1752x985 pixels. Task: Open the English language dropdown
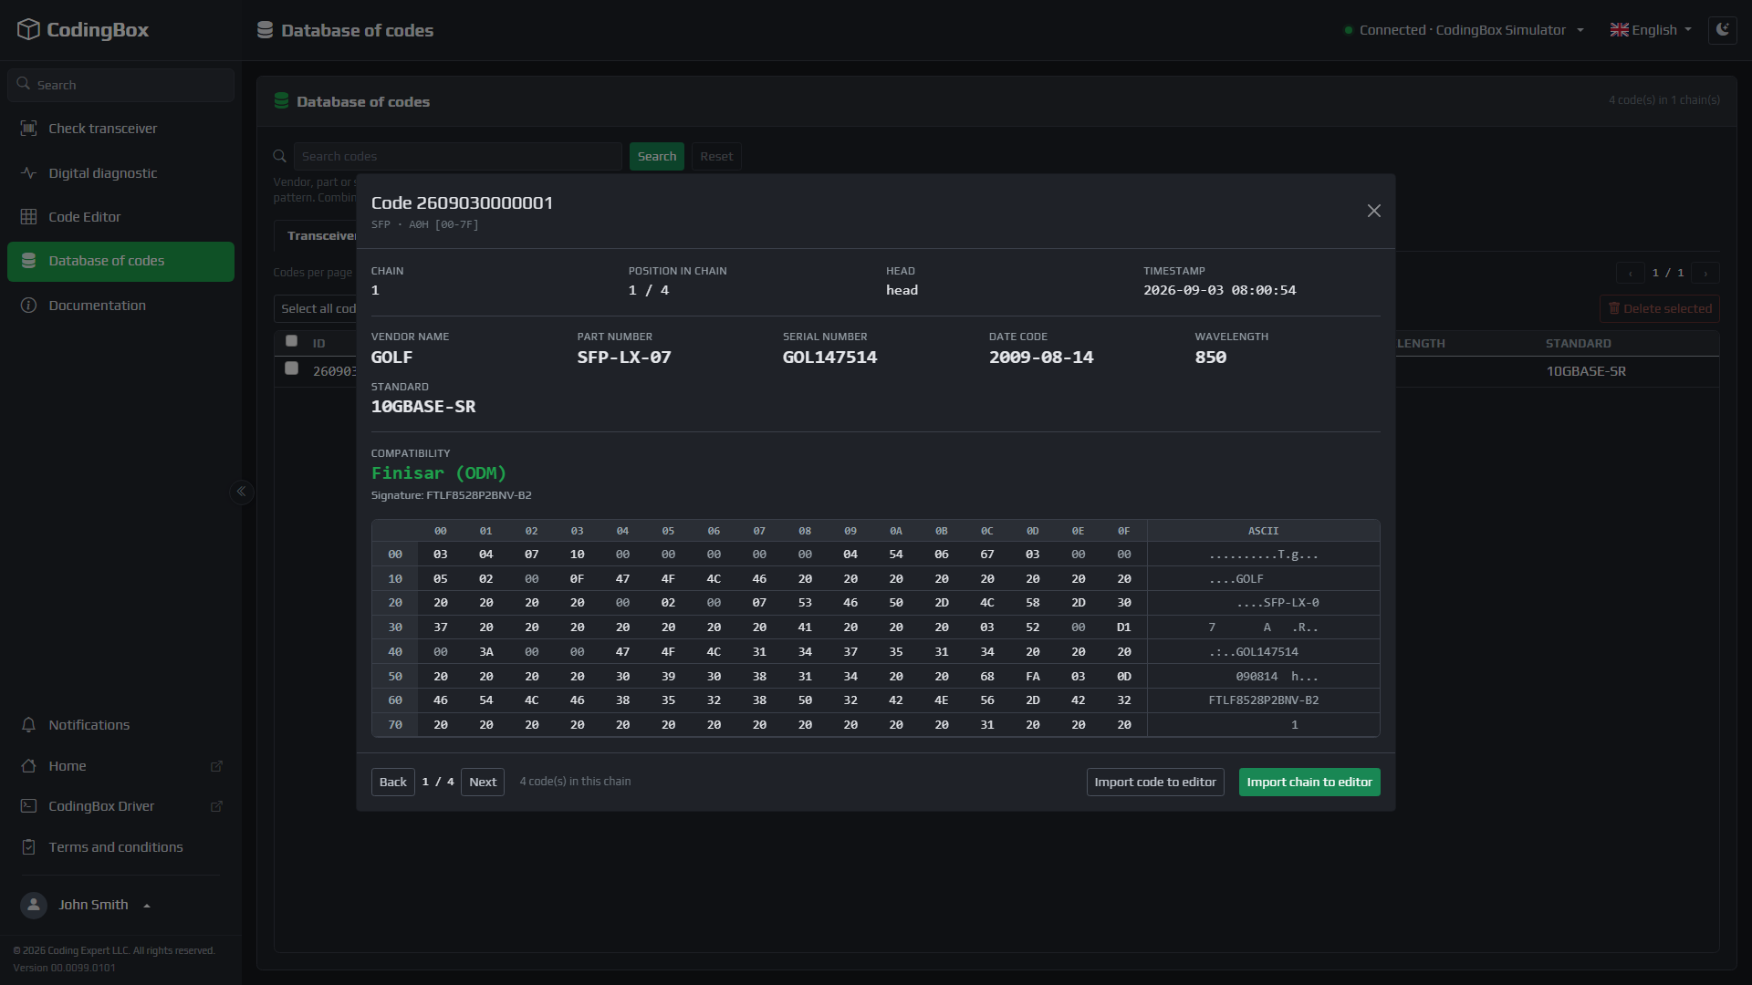point(1651,30)
